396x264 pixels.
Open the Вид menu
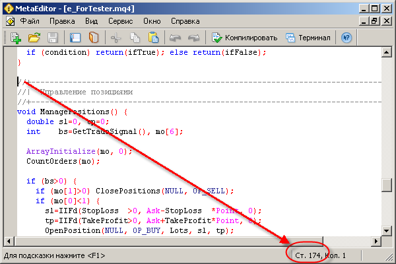point(92,21)
